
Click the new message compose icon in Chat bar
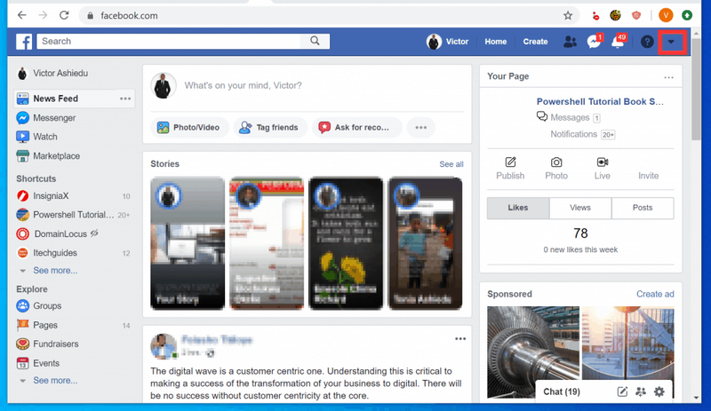(622, 391)
